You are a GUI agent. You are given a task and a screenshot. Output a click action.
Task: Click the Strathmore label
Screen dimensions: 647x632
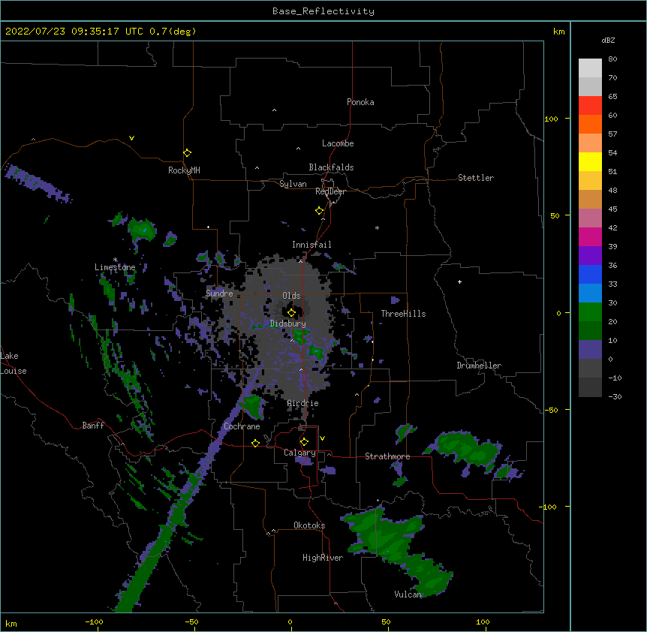(387, 456)
